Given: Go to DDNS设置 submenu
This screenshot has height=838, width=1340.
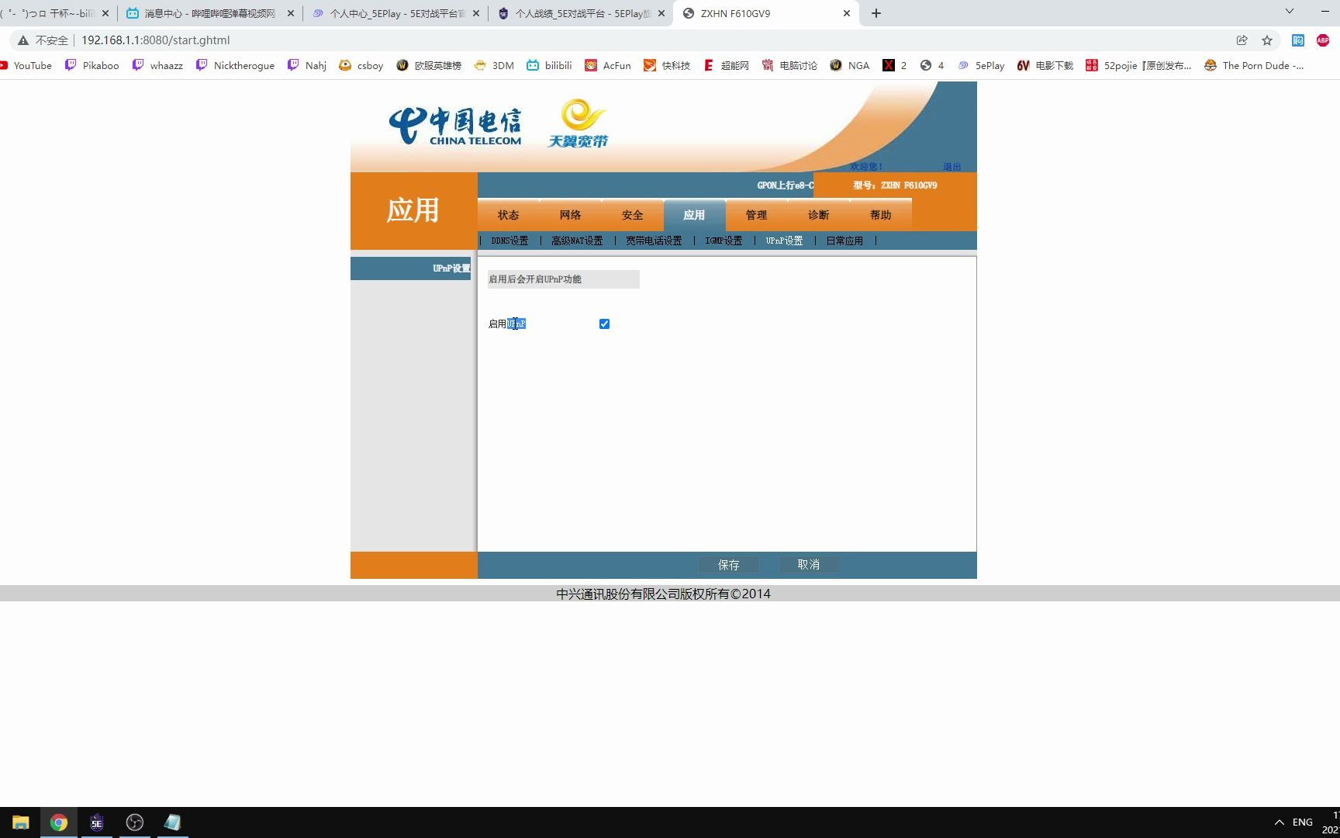Looking at the screenshot, I should pyautogui.click(x=509, y=241).
